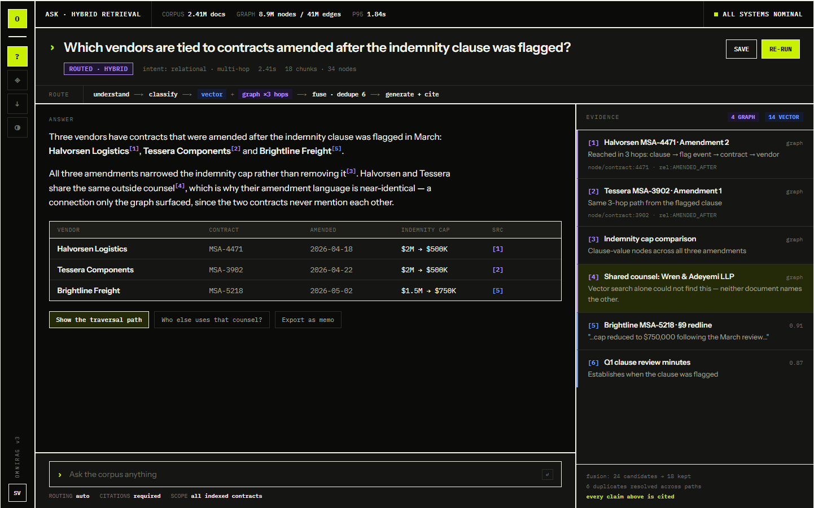Open evidence card Tessera MSA-3902 Amendment 1
The image size is (814, 508).
coord(695,203)
